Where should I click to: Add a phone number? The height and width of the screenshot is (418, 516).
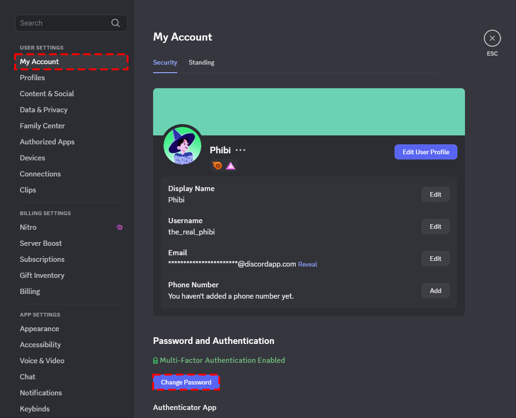435,291
